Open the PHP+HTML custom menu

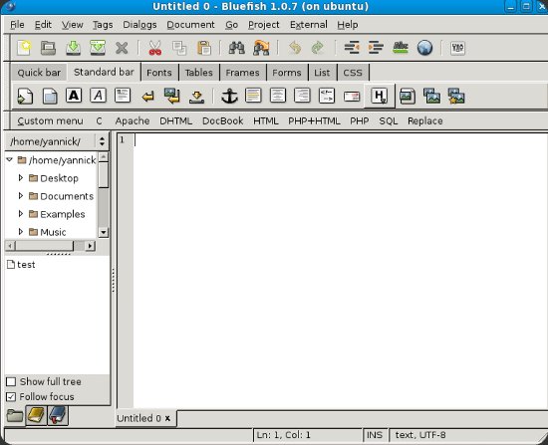pyautogui.click(x=314, y=120)
